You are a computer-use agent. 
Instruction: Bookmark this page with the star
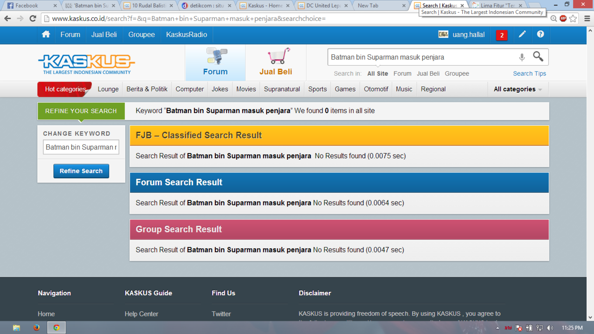coord(573,19)
